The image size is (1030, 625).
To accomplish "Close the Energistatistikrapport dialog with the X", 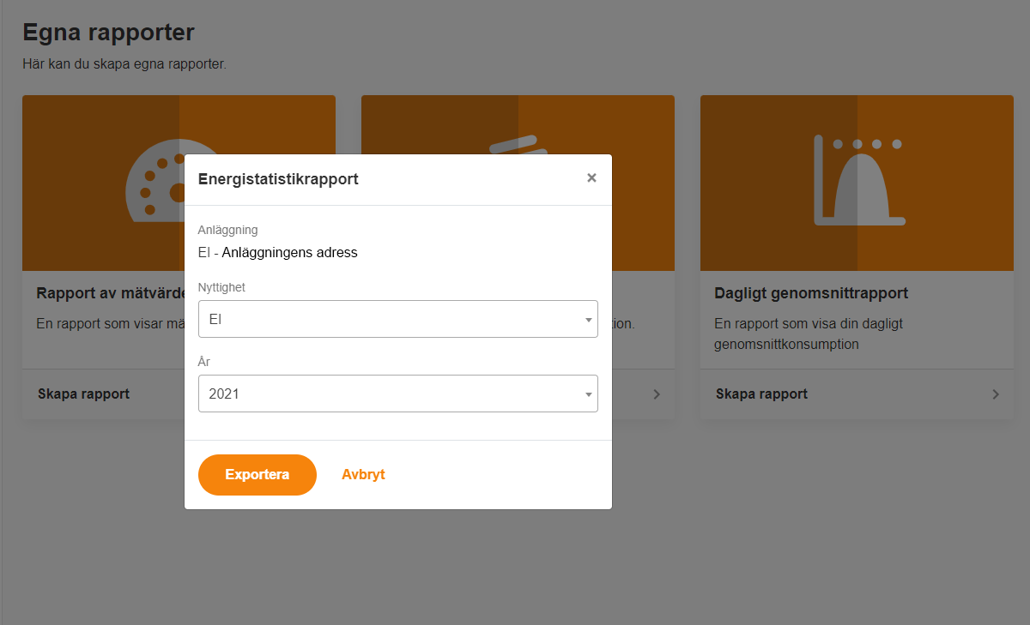I will (x=591, y=178).
